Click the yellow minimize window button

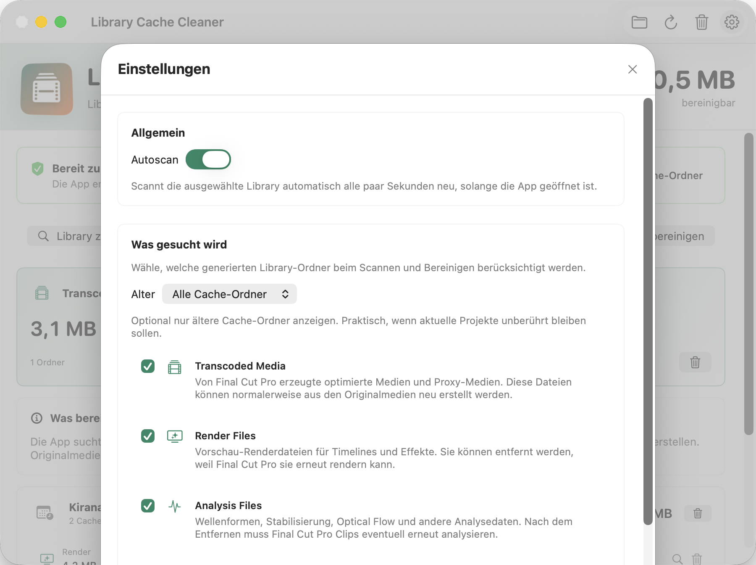pyautogui.click(x=41, y=22)
